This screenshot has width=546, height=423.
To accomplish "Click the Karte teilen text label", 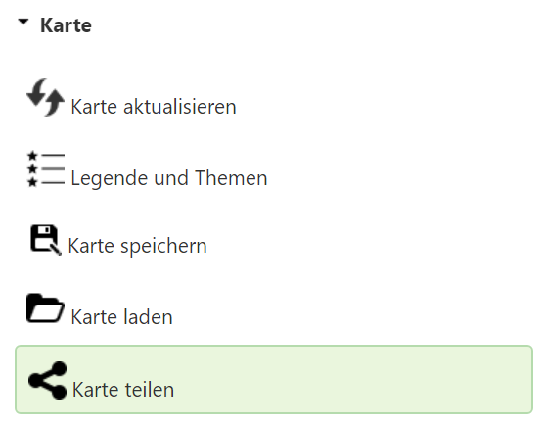I will pos(123,389).
